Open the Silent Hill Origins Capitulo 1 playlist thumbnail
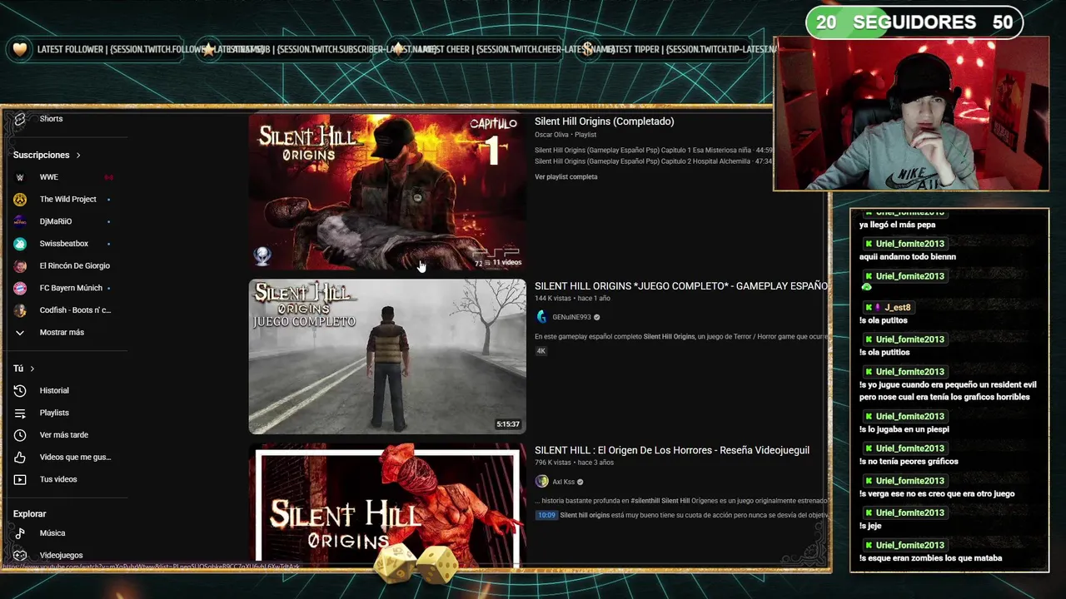The width and height of the screenshot is (1066, 599). [x=387, y=191]
